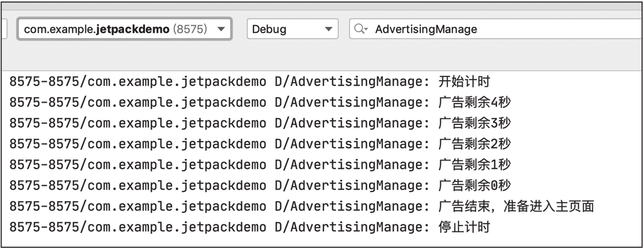Click the D/AdvertisingManage tag on the 广告结束 line
The width and height of the screenshot is (644, 248).
tap(352, 206)
